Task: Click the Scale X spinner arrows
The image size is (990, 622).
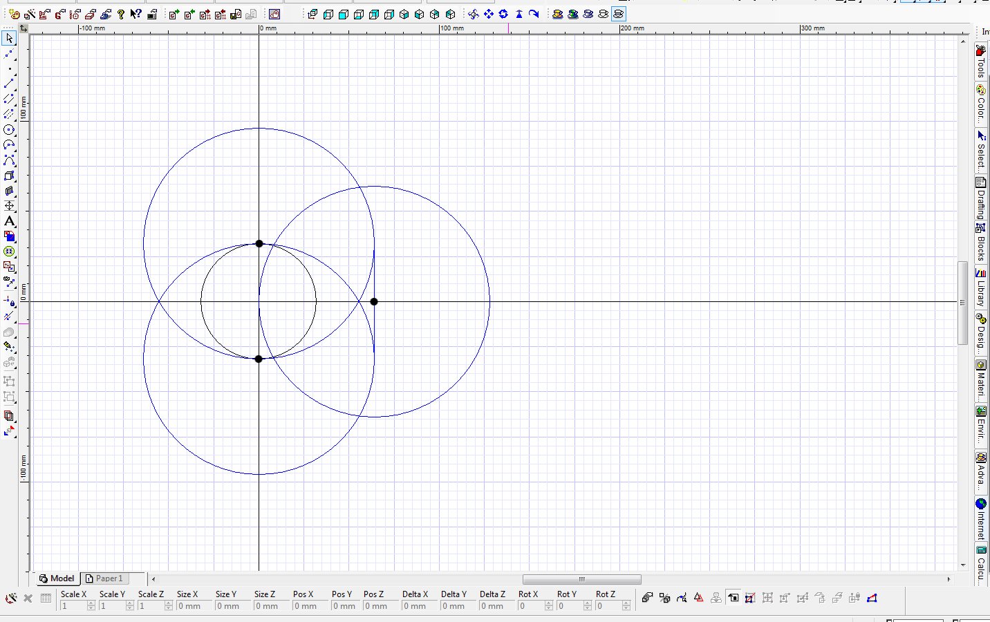Action: pyautogui.click(x=91, y=606)
